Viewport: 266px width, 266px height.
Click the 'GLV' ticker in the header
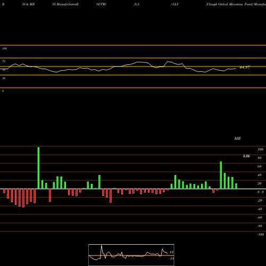[x=176, y=4]
